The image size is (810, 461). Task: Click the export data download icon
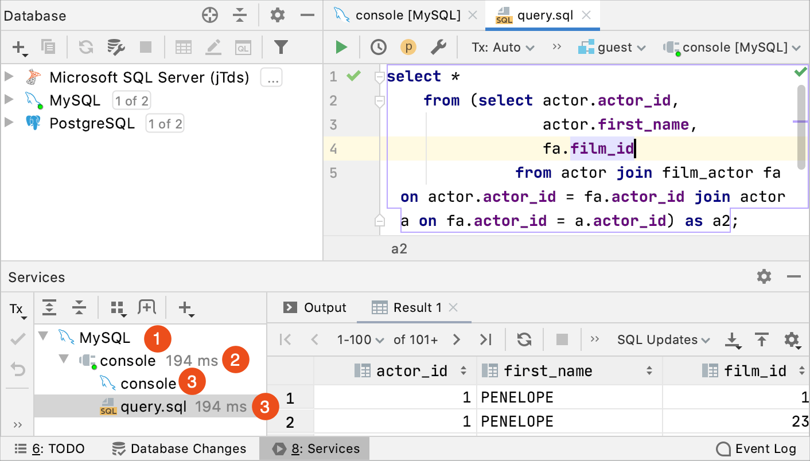pyautogui.click(x=732, y=340)
